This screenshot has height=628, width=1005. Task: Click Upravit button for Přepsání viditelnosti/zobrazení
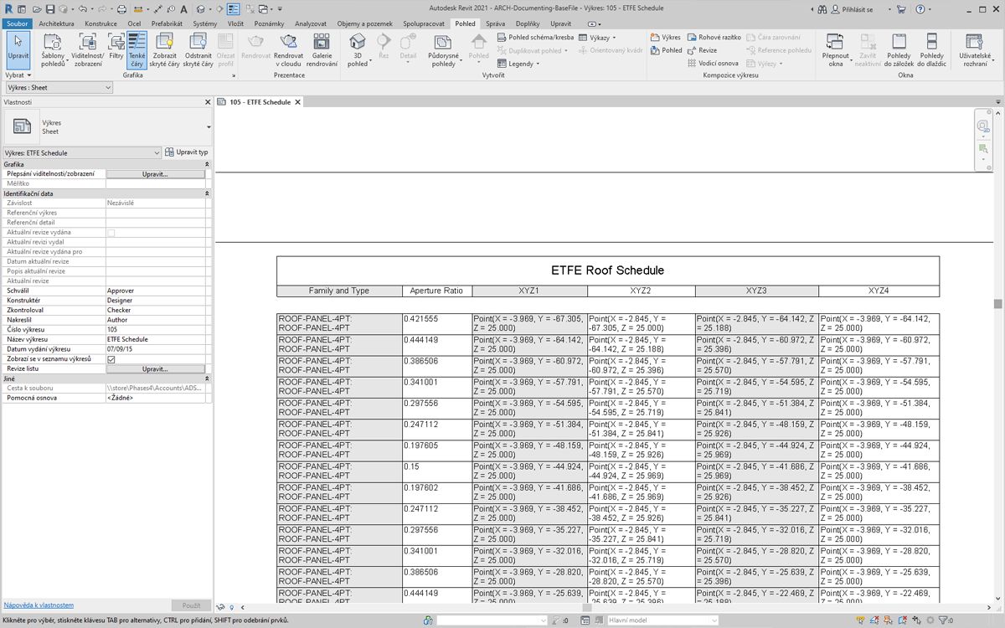155,174
